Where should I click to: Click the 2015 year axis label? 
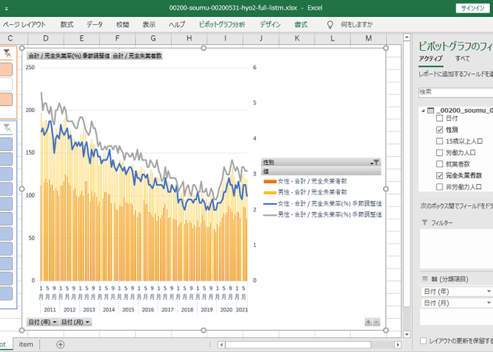click(128, 309)
